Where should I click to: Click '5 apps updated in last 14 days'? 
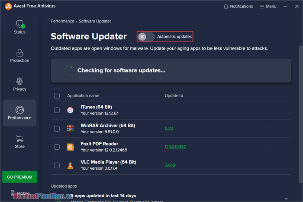point(103,196)
